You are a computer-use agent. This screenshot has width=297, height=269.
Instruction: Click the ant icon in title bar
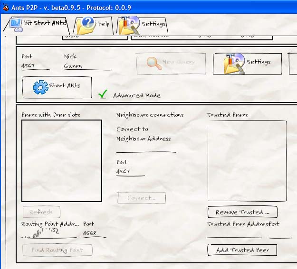tap(6, 7)
